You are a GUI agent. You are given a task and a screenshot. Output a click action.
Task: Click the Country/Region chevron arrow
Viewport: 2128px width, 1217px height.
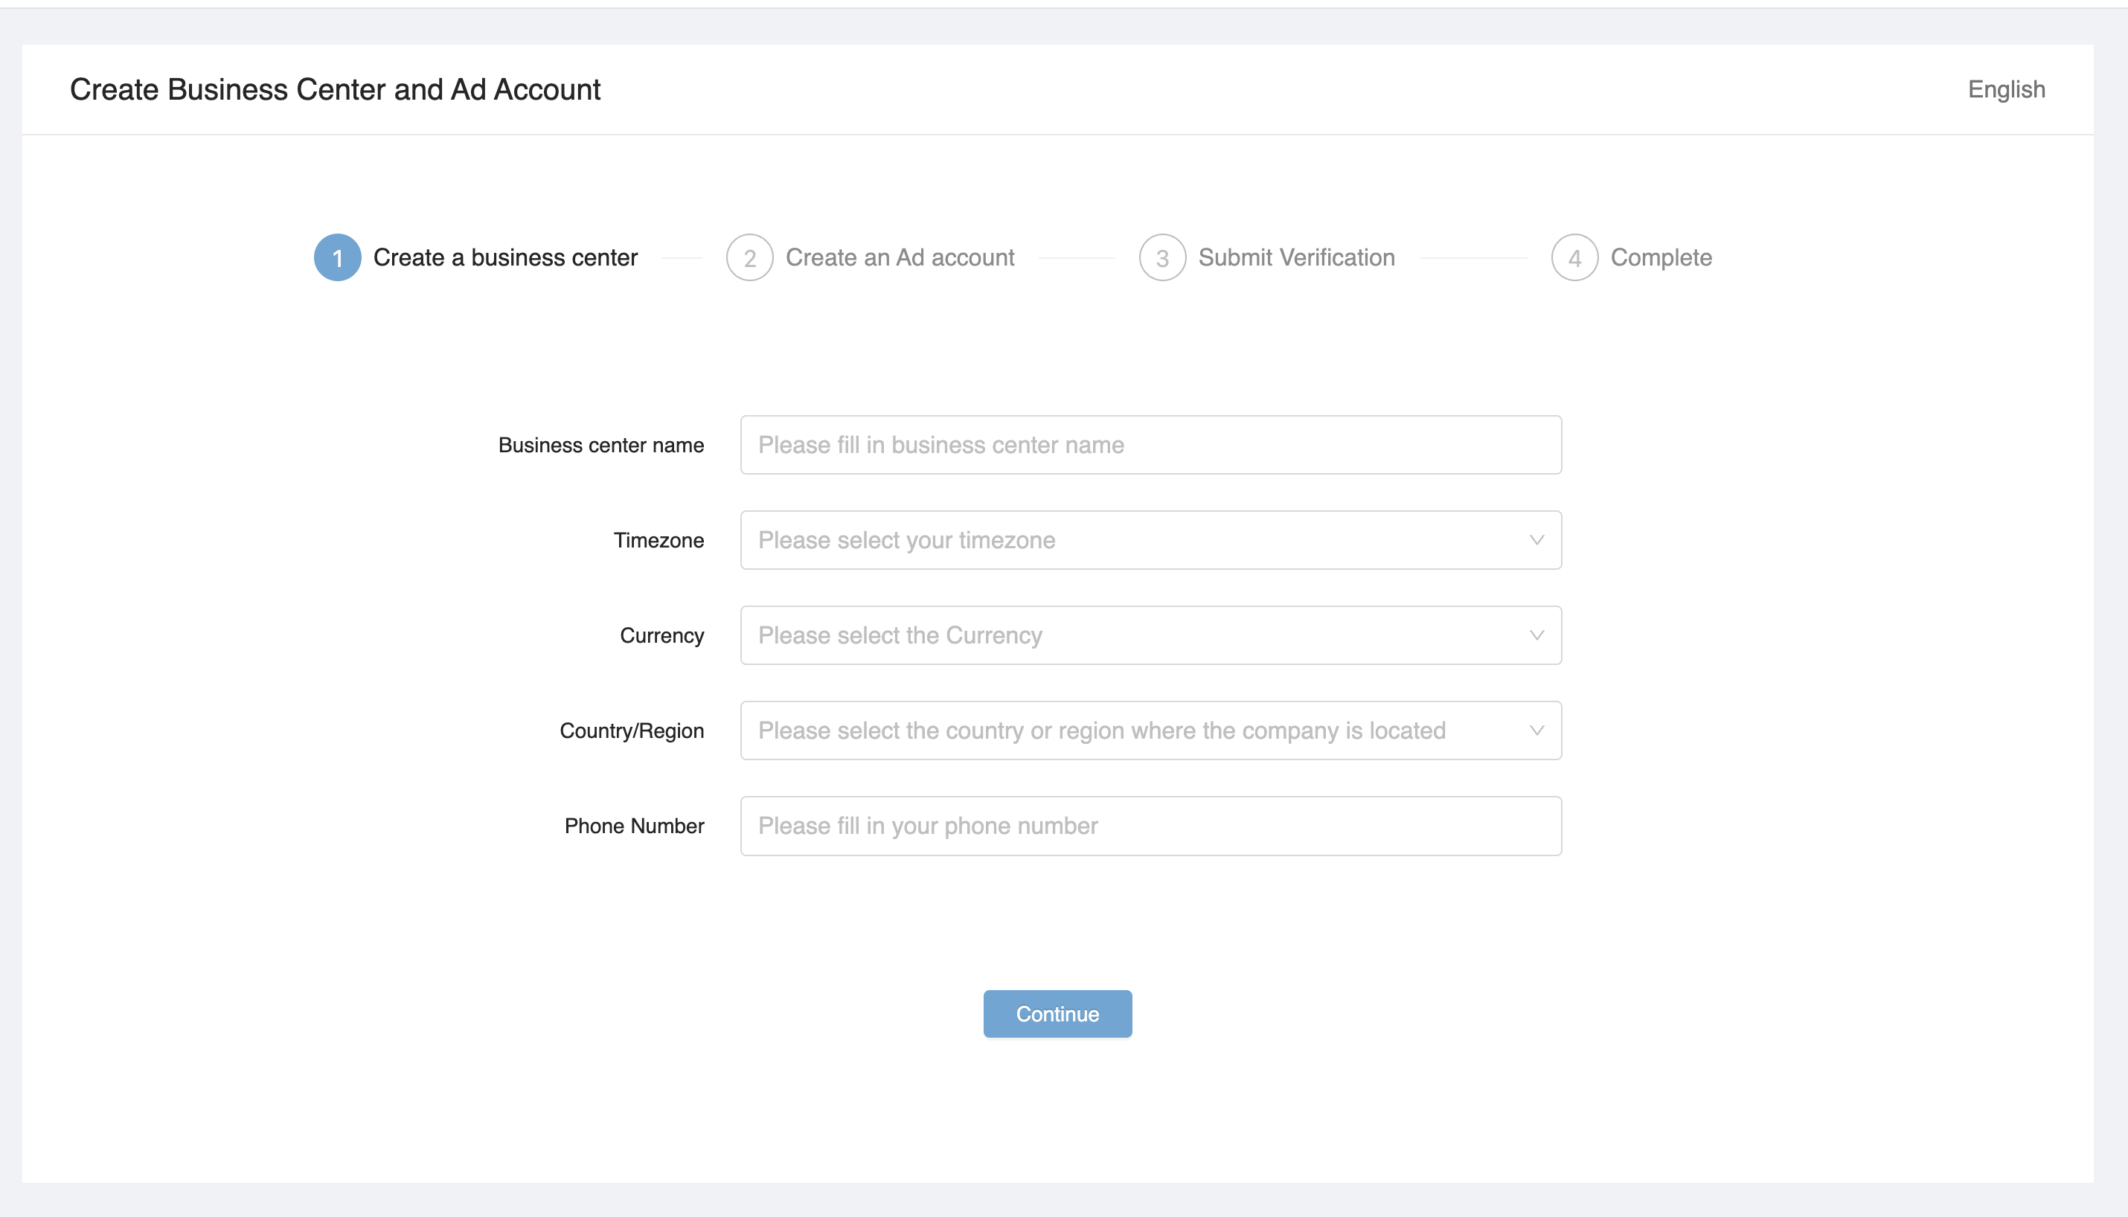(1536, 730)
